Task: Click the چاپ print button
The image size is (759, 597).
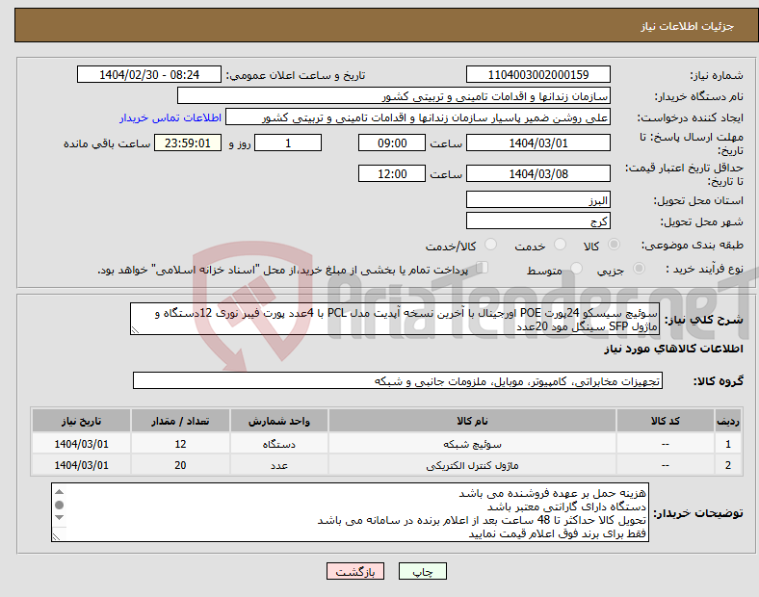Action: click(x=423, y=571)
